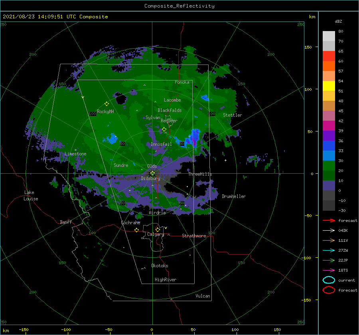Click the Cochrane label
This screenshot has height=335, width=359.
(x=130, y=223)
